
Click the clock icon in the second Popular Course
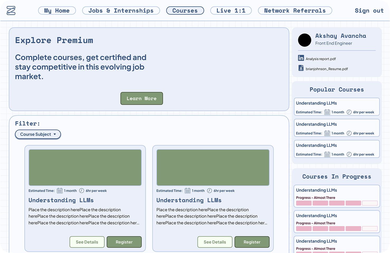(349, 133)
